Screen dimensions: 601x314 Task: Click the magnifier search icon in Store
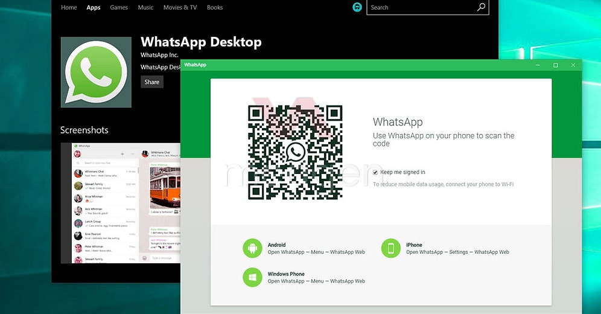481,7
